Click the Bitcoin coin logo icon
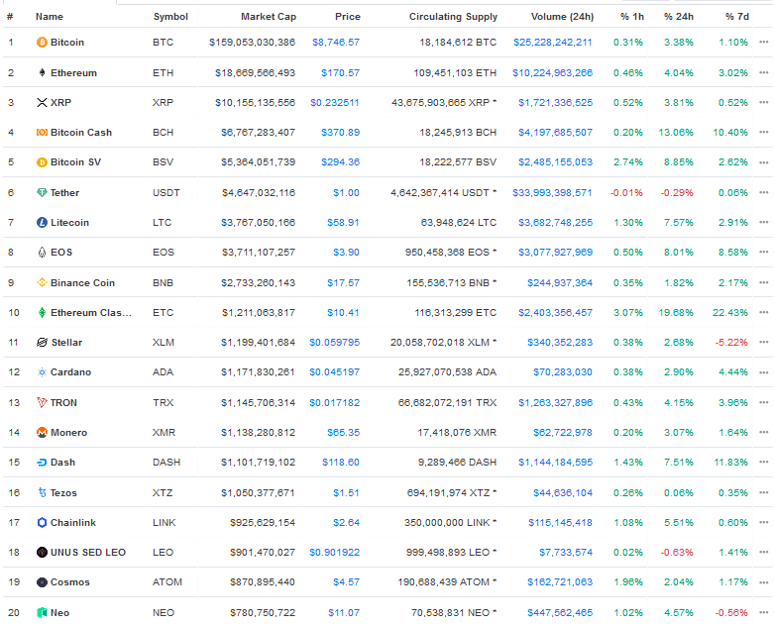 point(42,43)
